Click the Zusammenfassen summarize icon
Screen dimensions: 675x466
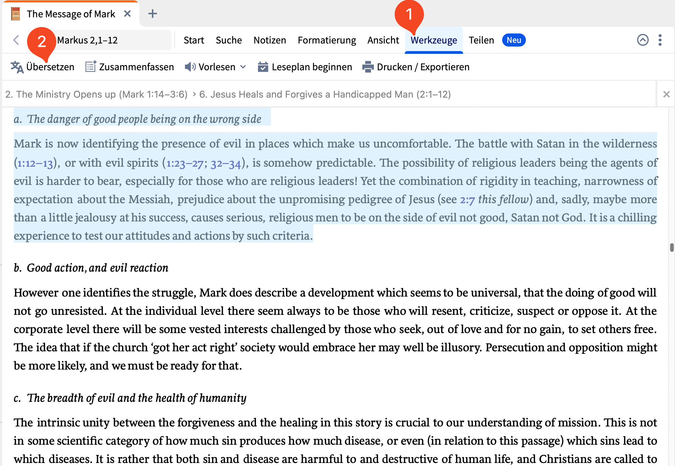tap(91, 67)
